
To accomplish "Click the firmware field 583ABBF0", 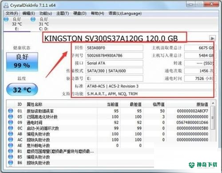I will [x=114, y=48].
